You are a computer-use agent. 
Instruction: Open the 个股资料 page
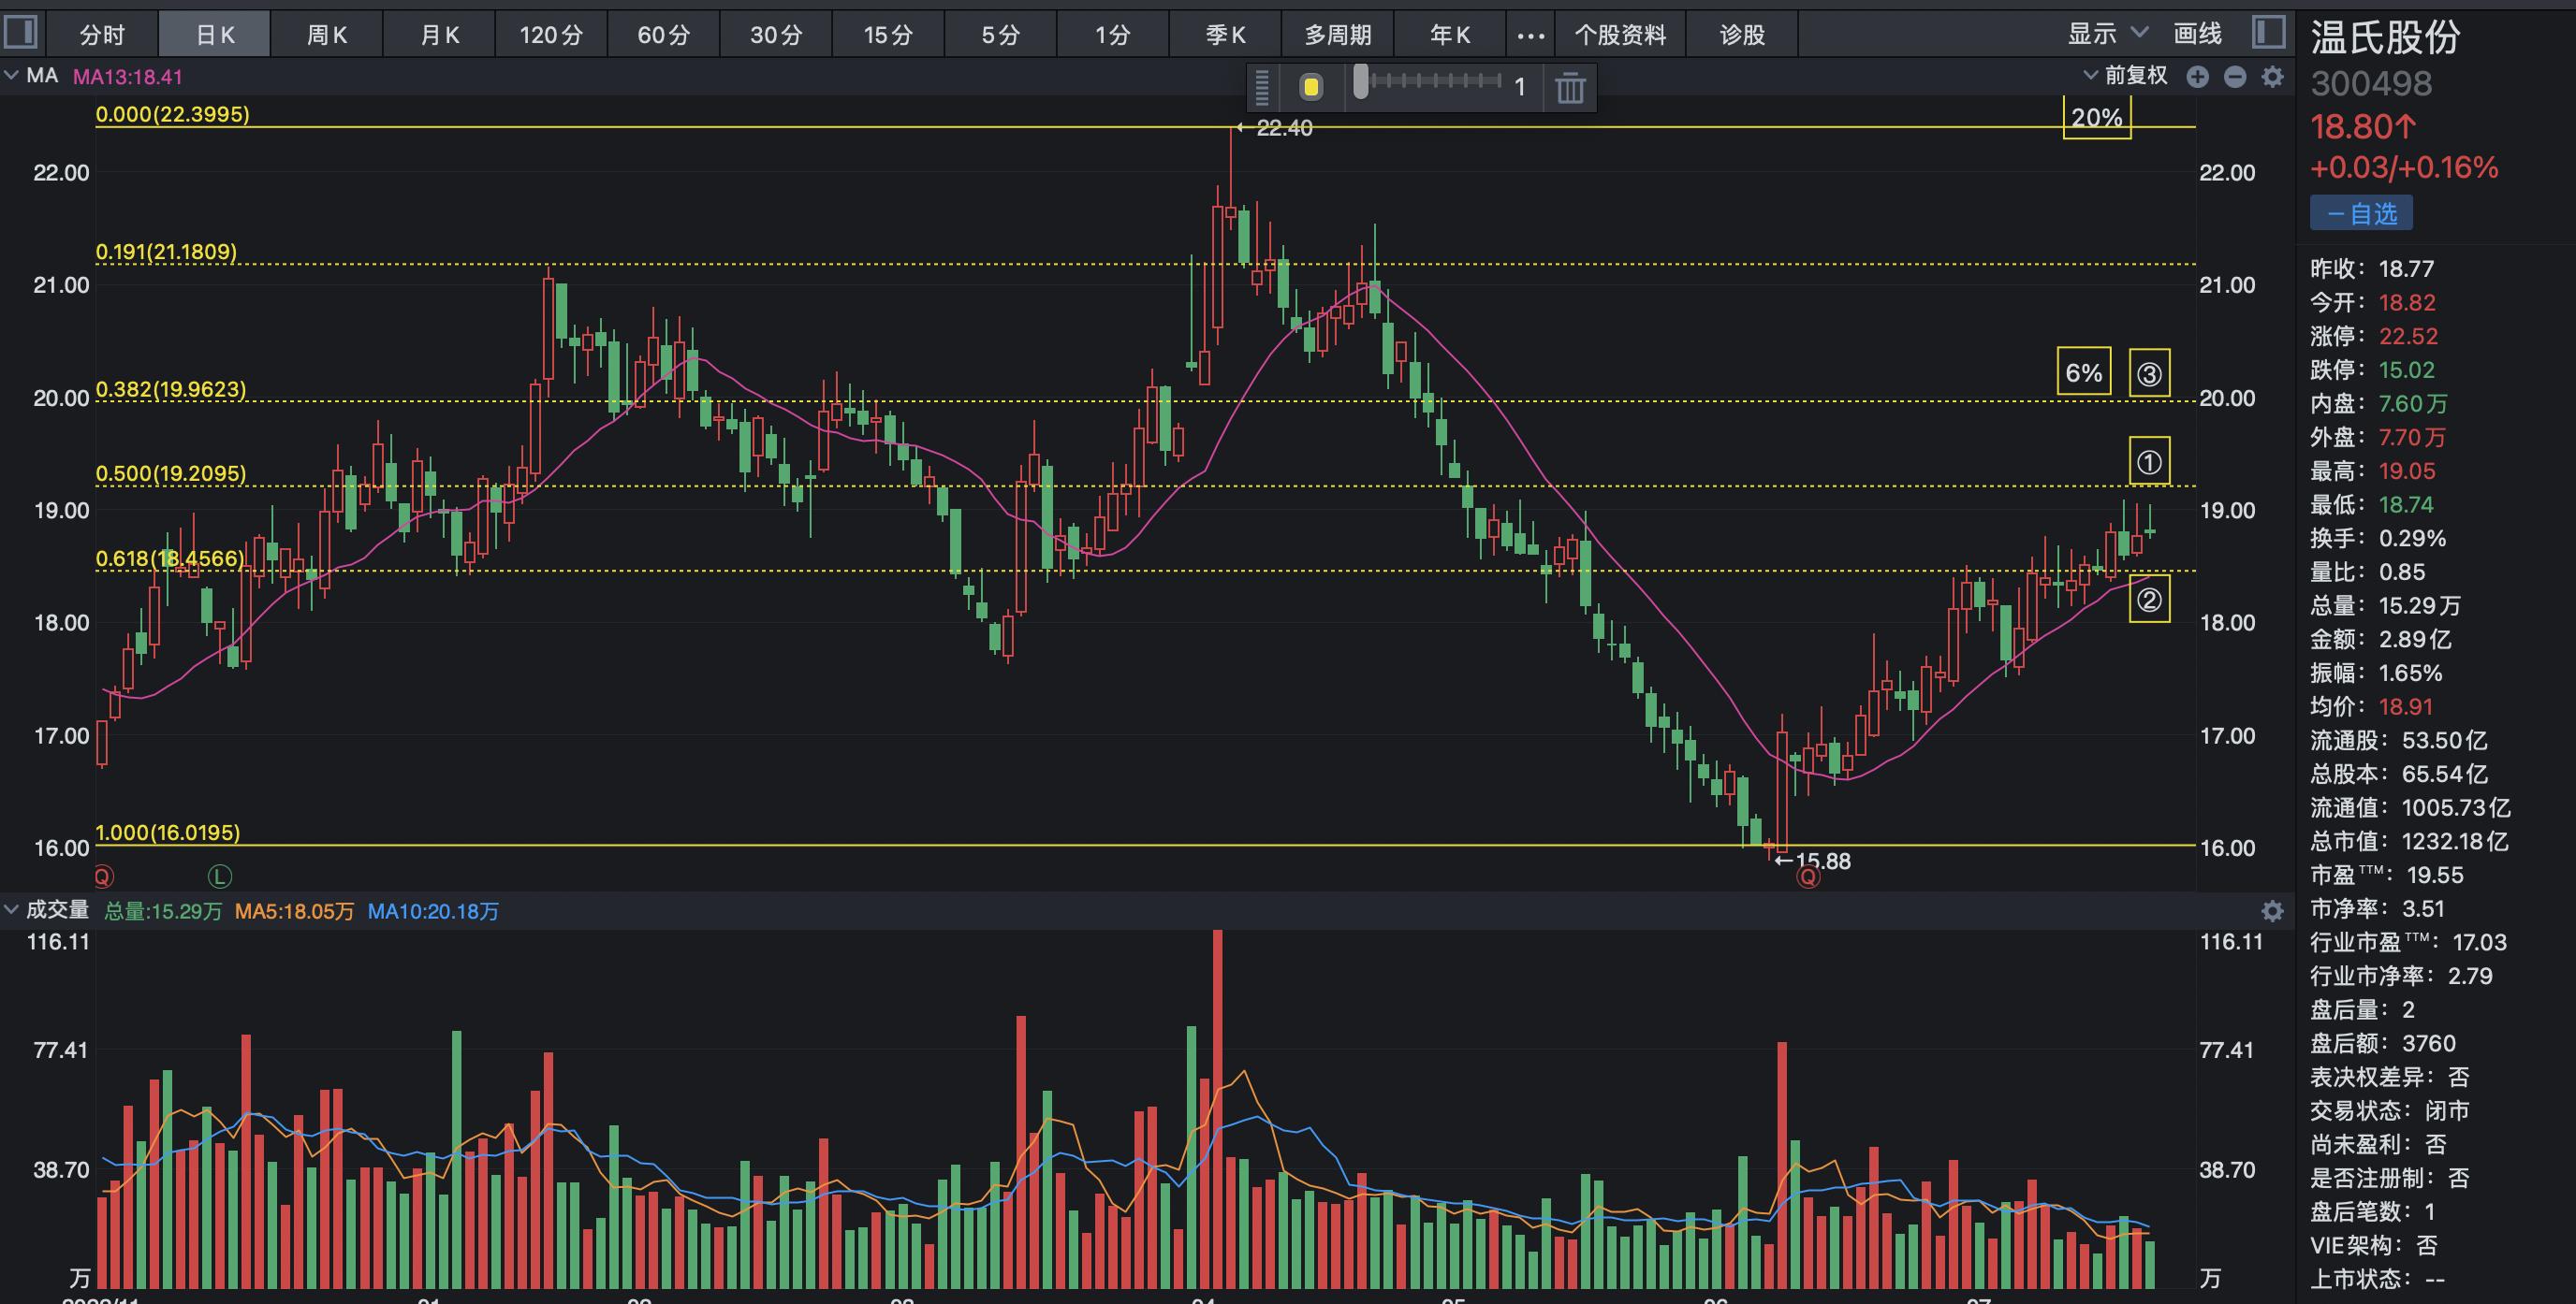tap(1620, 35)
